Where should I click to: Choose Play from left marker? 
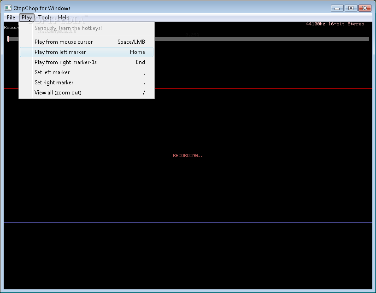(x=87, y=52)
